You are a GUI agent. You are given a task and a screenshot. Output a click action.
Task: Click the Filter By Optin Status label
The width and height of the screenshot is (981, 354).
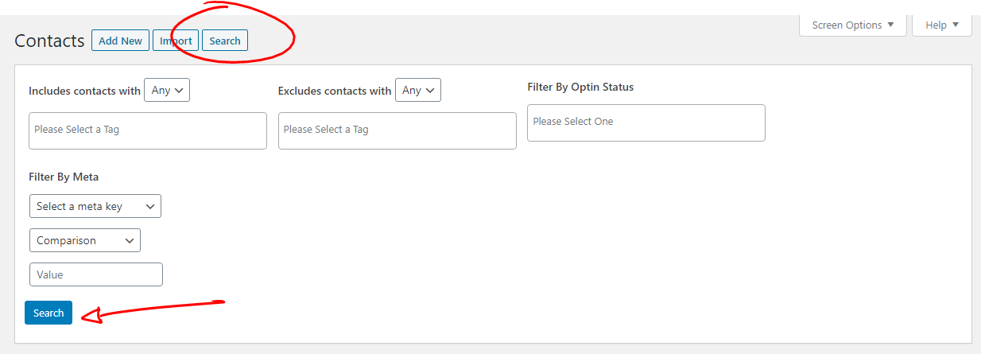580,87
